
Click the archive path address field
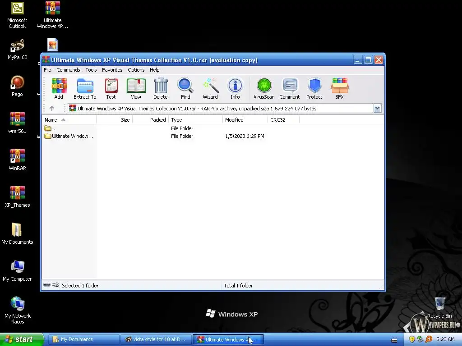221,108
